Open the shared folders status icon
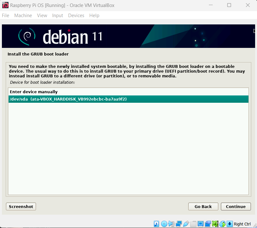 [x=193, y=224]
